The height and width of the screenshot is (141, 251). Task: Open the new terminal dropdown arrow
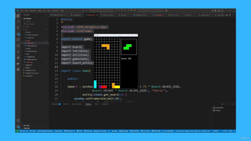[224, 104]
